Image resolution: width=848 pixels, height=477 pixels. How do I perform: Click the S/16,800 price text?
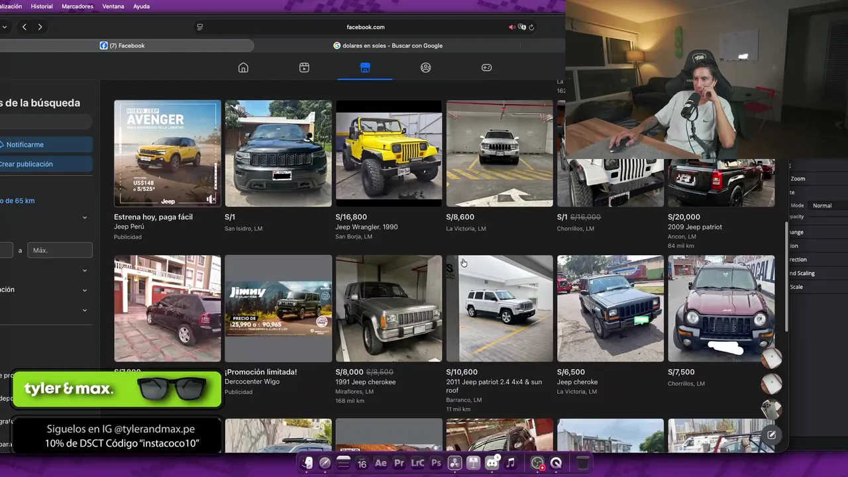pyautogui.click(x=351, y=217)
